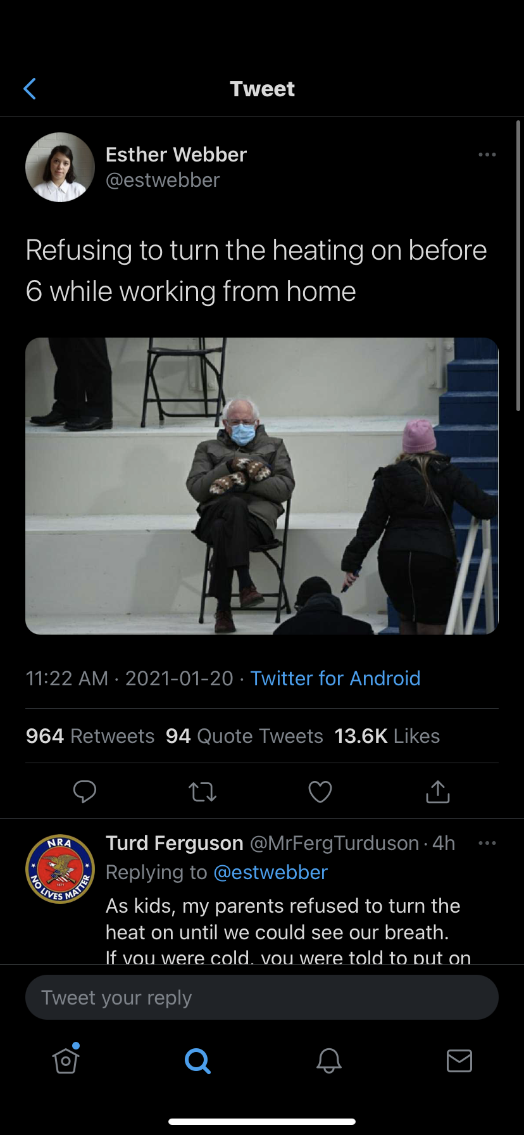The height and width of the screenshot is (1135, 524).
Task: Focus the "Tweet your reply" field
Action: 262,998
